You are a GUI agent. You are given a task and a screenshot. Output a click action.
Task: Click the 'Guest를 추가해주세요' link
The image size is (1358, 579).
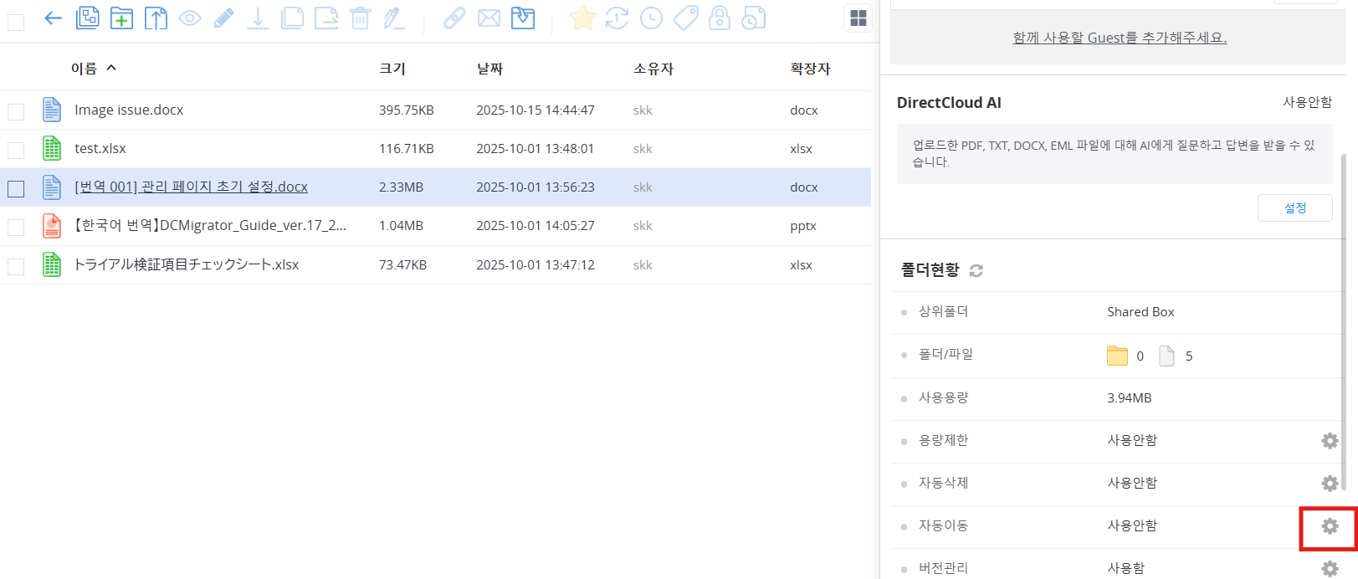coord(1119,38)
